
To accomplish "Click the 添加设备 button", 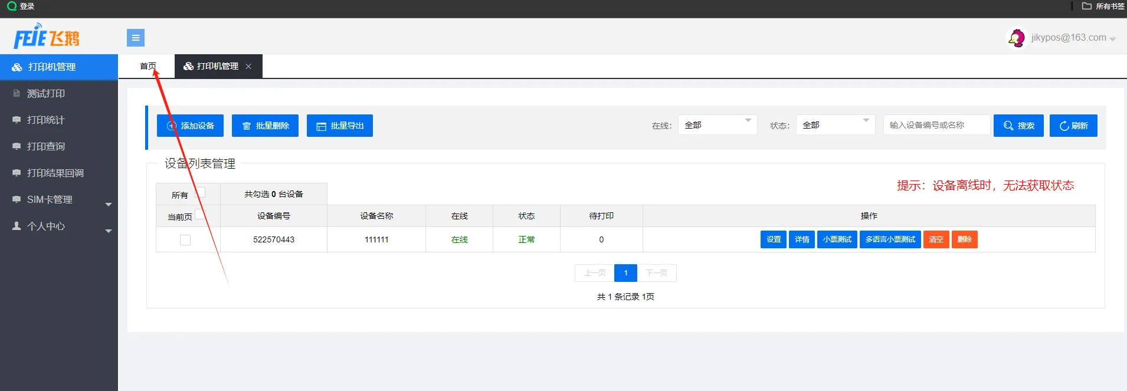I will [x=190, y=126].
